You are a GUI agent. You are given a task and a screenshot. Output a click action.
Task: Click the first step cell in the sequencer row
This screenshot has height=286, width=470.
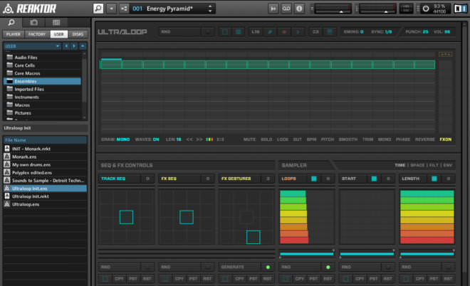(111, 65)
